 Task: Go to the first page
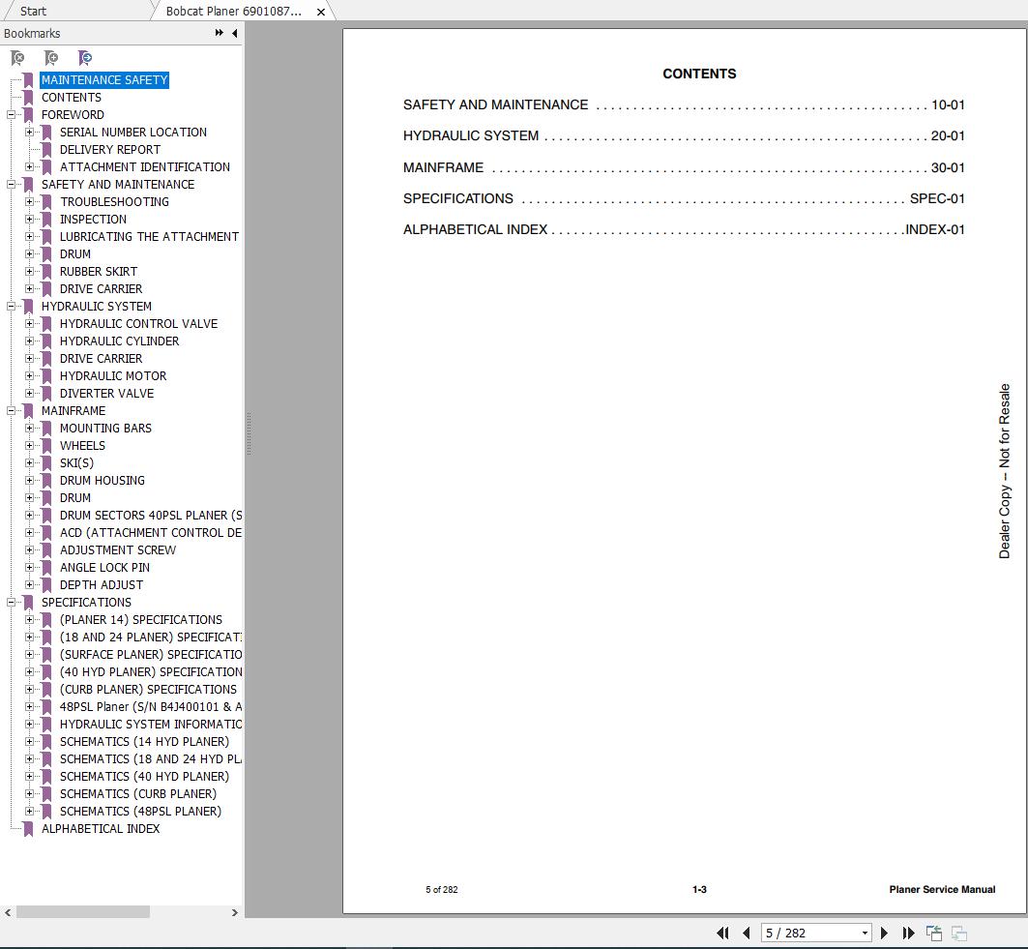723,933
